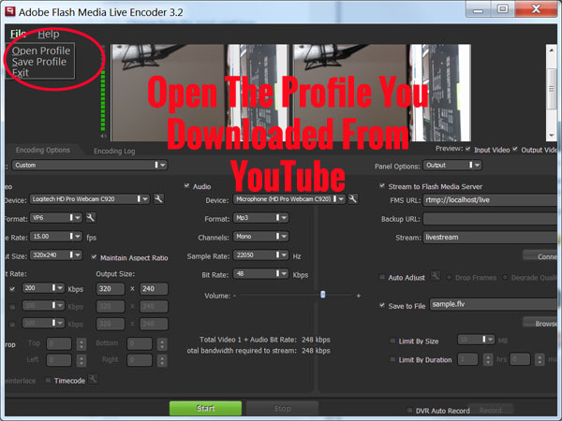The image size is (562, 421).
Task: Enable Limit By Duration checkbox
Action: (x=392, y=359)
